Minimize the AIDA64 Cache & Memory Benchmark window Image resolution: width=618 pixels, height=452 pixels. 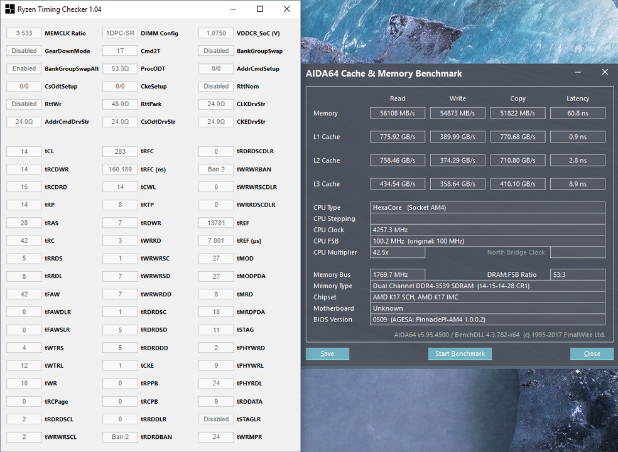coord(578,73)
